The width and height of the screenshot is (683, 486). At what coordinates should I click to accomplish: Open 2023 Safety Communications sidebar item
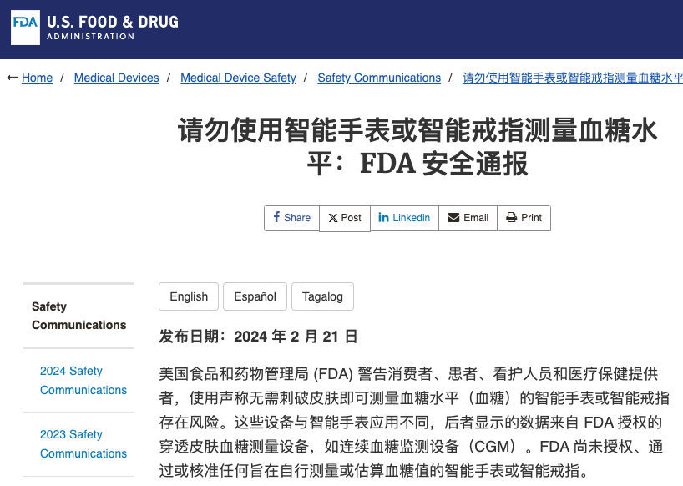83,443
